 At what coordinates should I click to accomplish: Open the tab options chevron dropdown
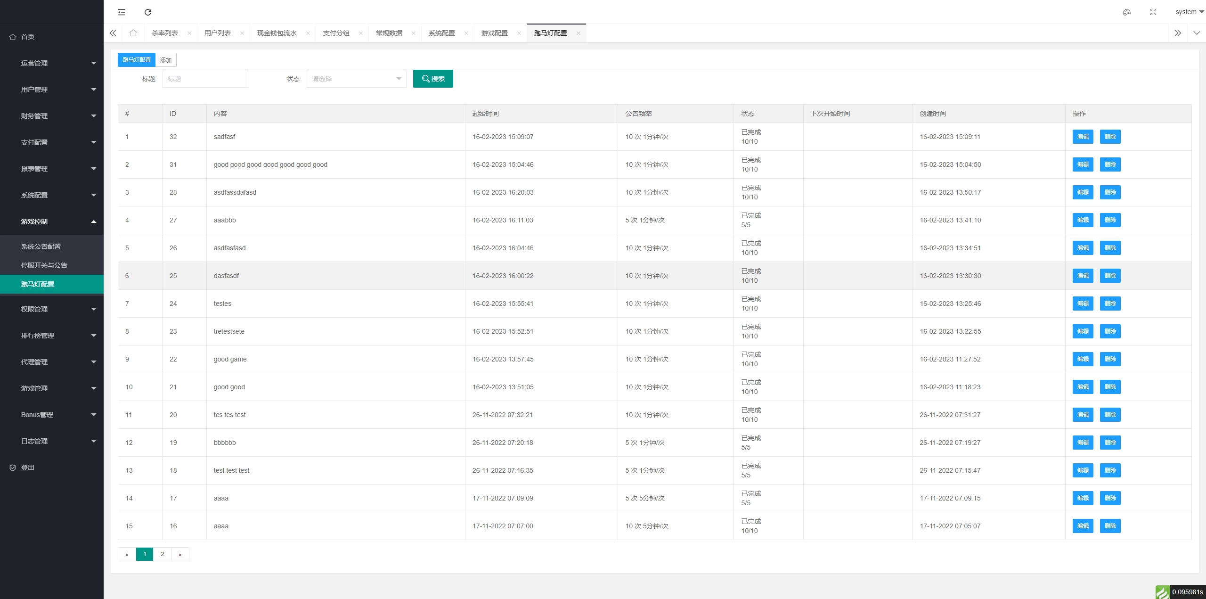[x=1197, y=33]
